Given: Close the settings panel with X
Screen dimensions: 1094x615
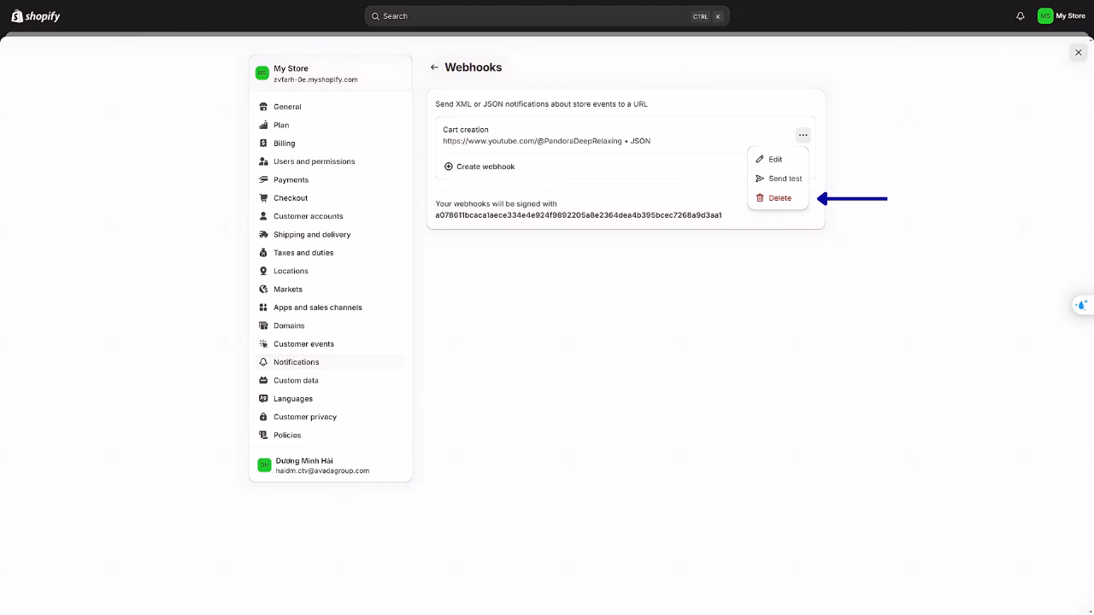Looking at the screenshot, I should pos(1078,52).
